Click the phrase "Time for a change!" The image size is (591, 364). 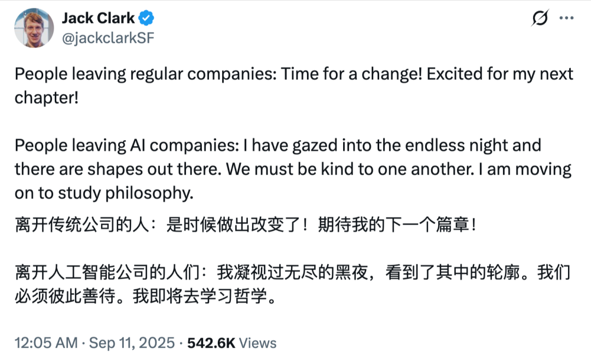point(351,74)
